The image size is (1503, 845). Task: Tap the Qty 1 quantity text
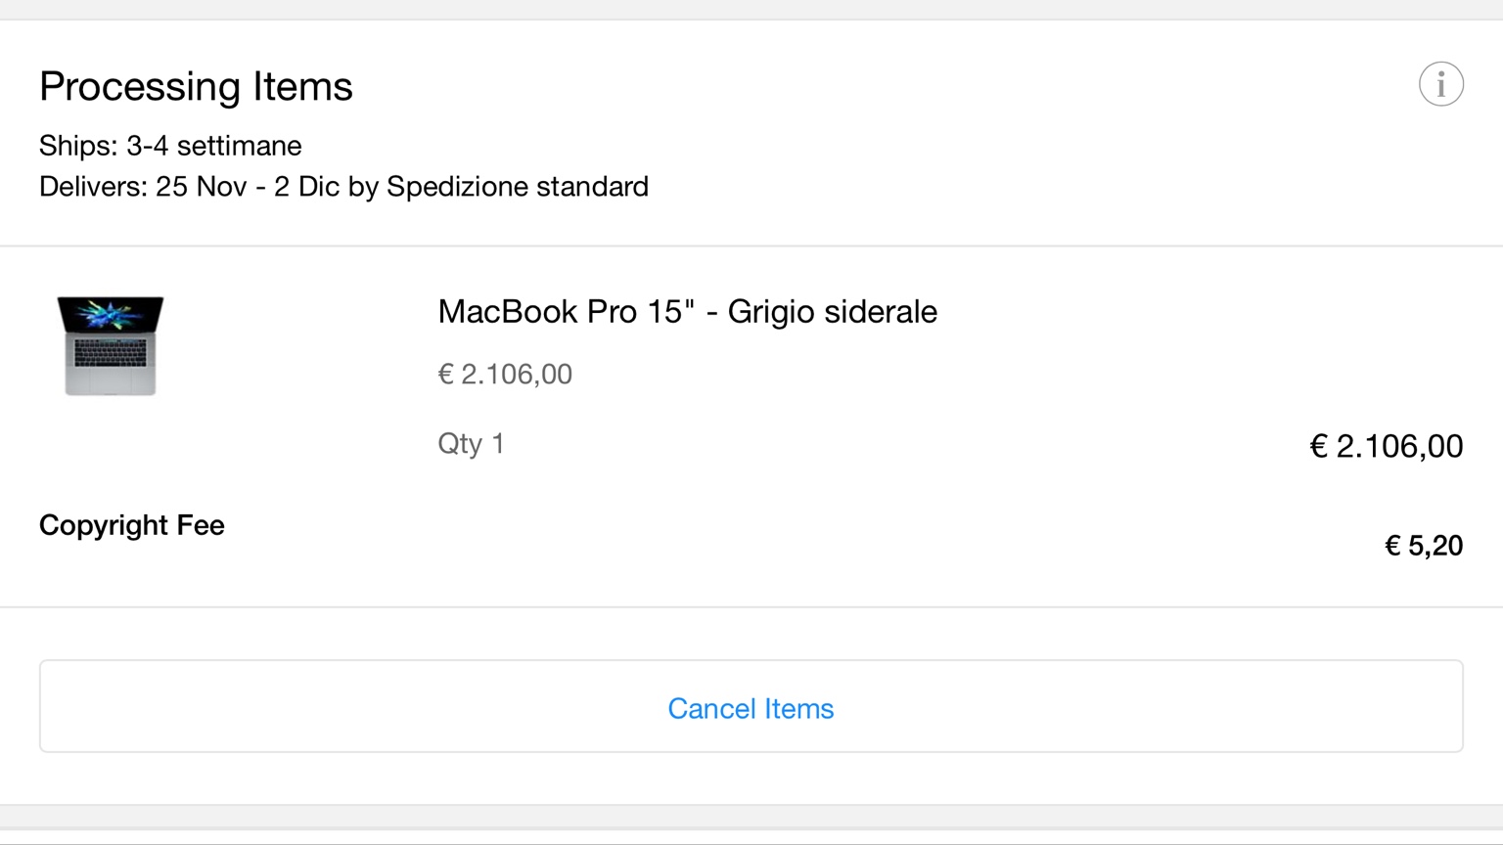(471, 444)
